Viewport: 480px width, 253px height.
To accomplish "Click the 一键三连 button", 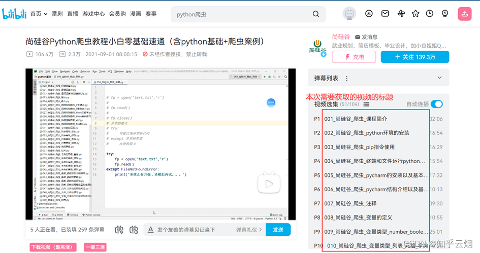I will tap(95, 247).
